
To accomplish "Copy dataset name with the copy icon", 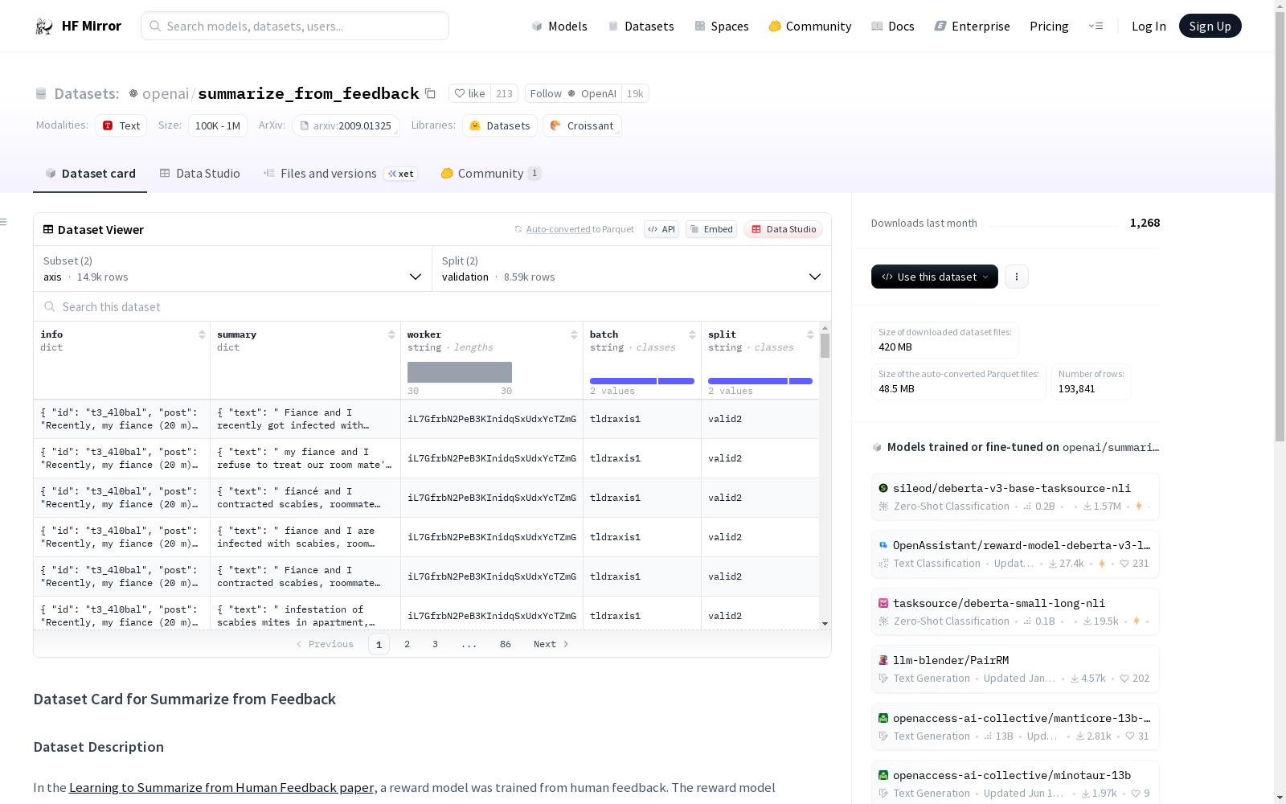I will (x=431, y=94).
